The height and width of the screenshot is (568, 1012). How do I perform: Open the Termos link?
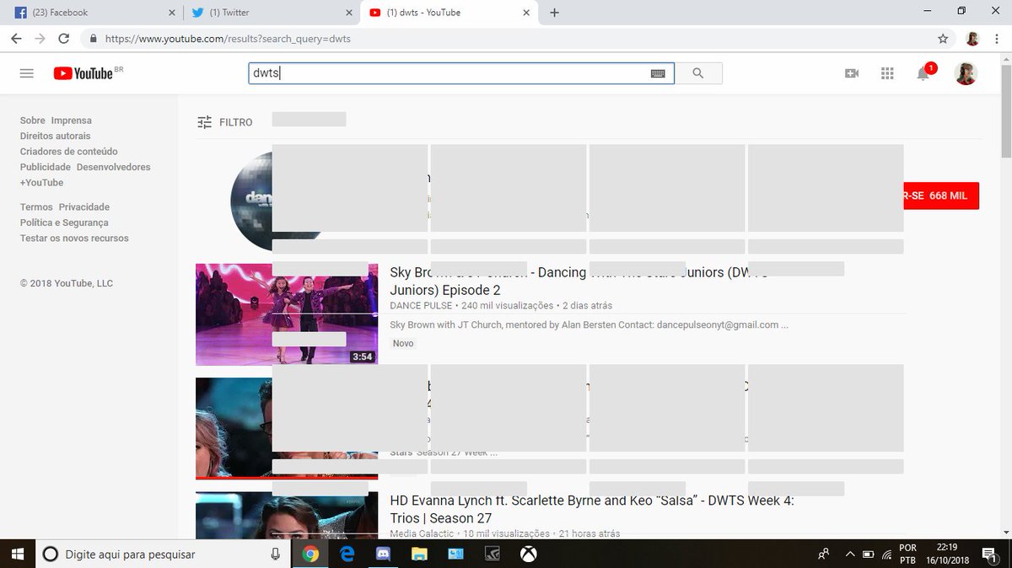tap(36, 207)
